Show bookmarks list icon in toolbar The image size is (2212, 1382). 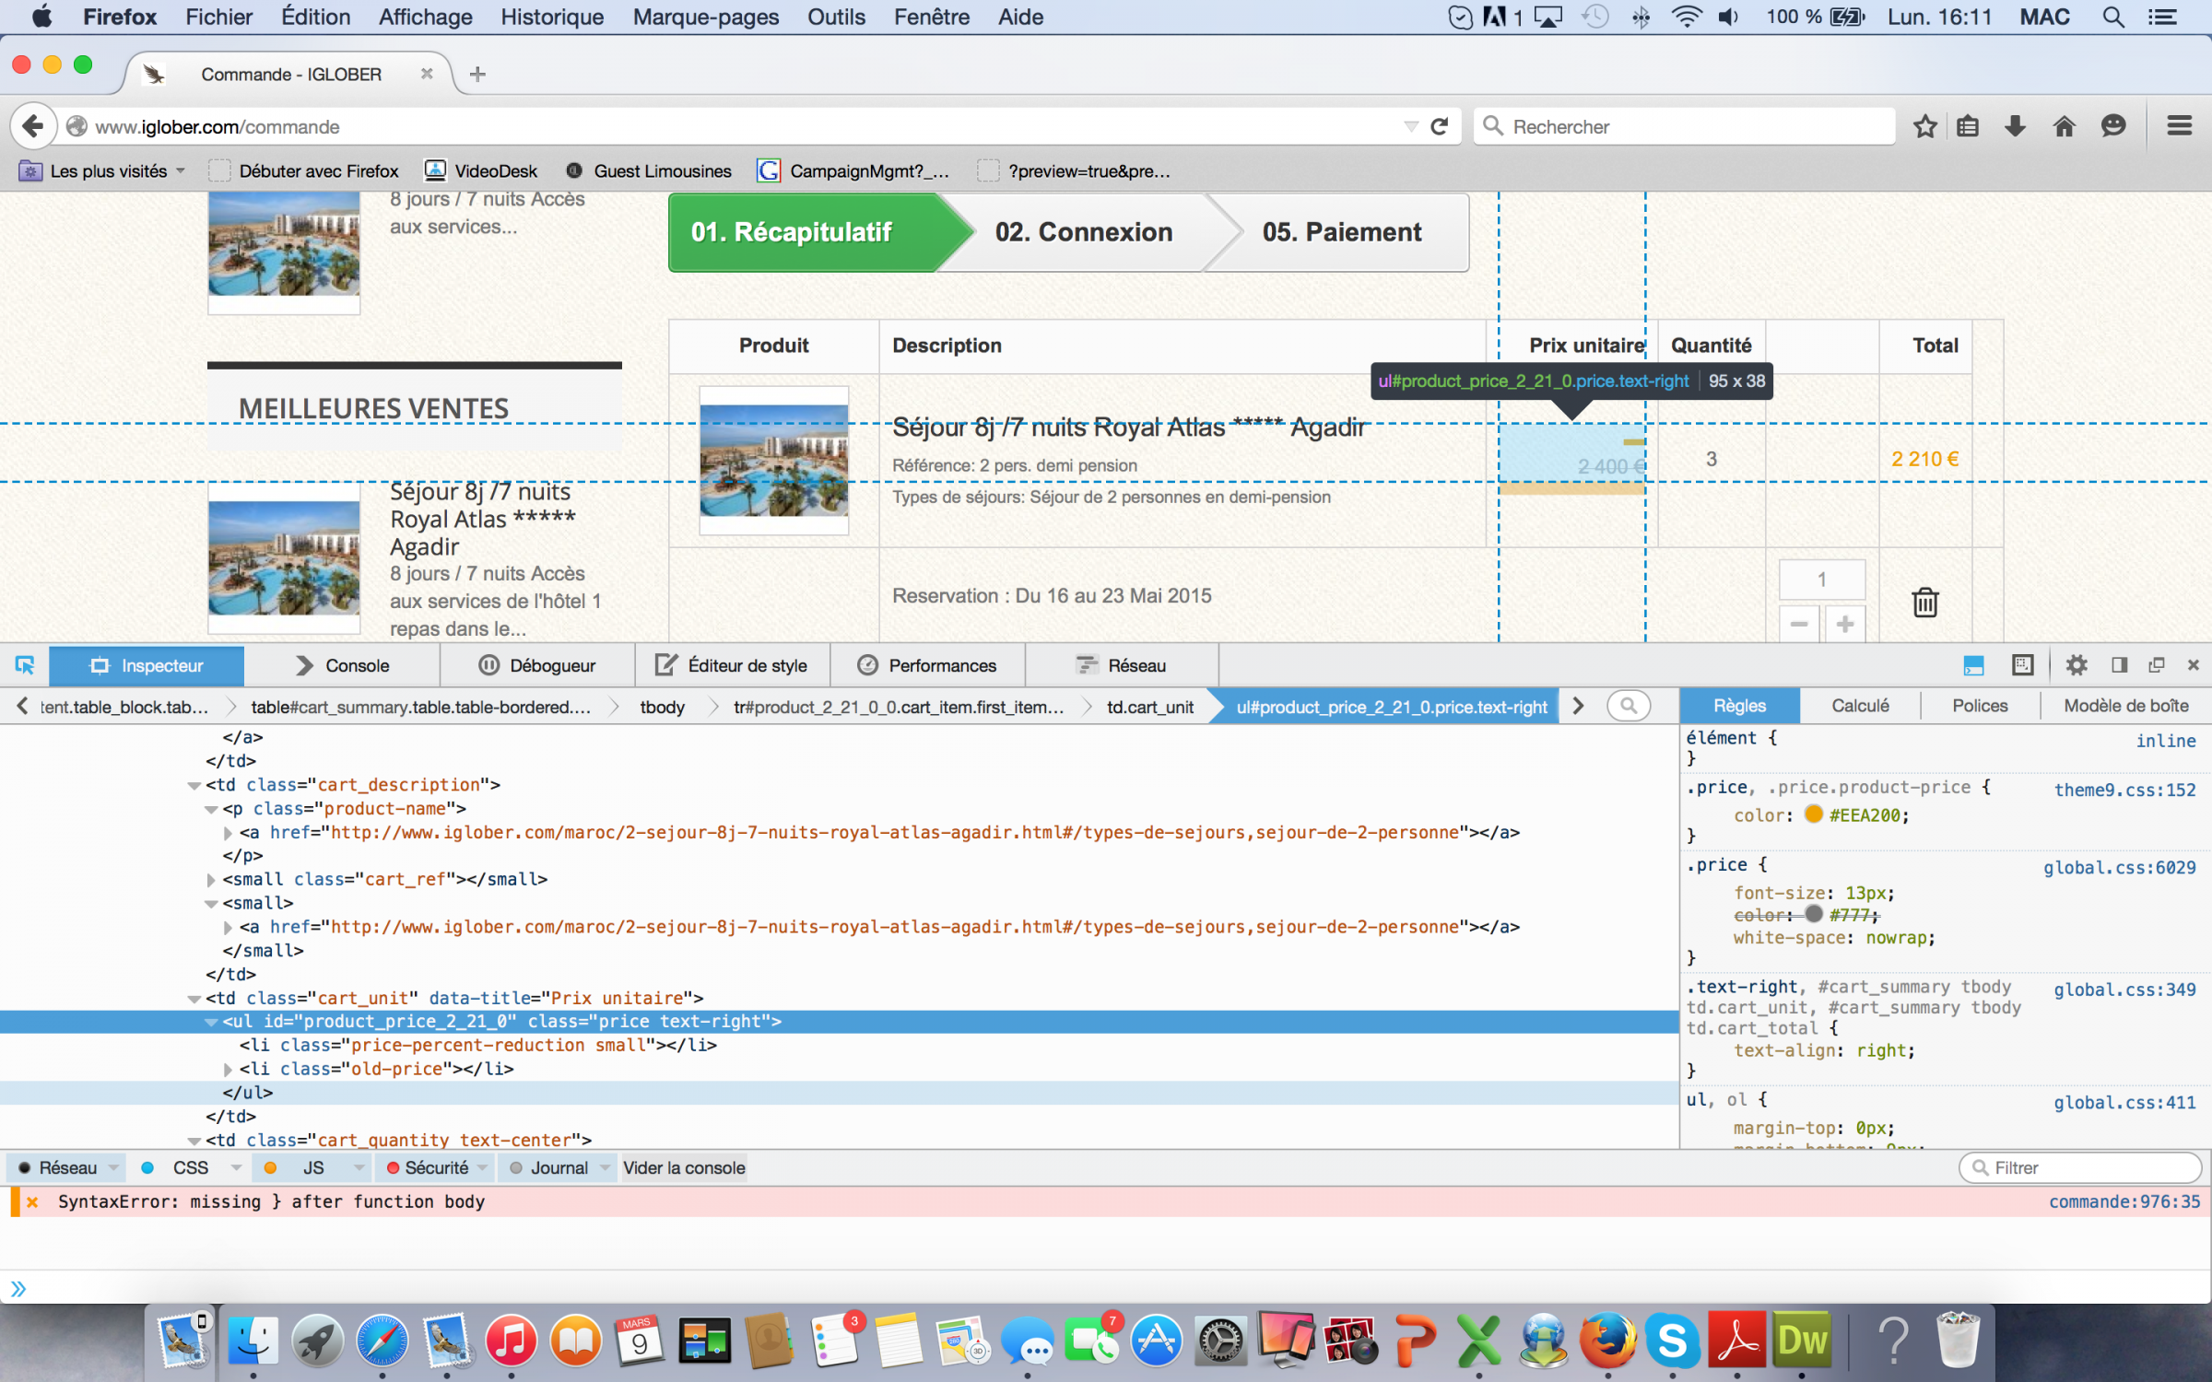click(1968, 126)
